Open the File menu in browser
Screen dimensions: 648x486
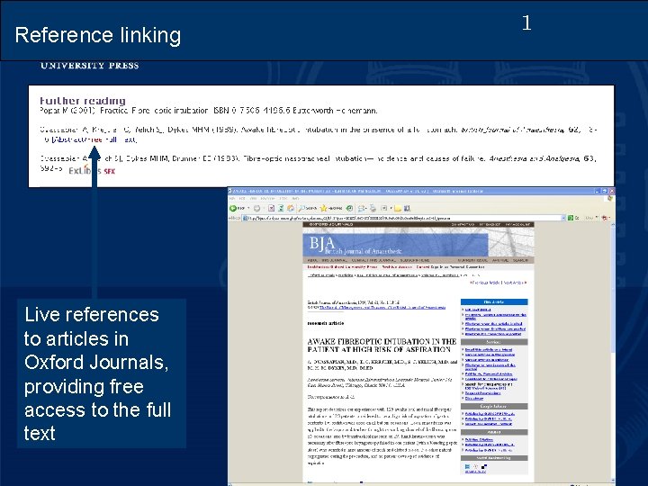[232, 198]
